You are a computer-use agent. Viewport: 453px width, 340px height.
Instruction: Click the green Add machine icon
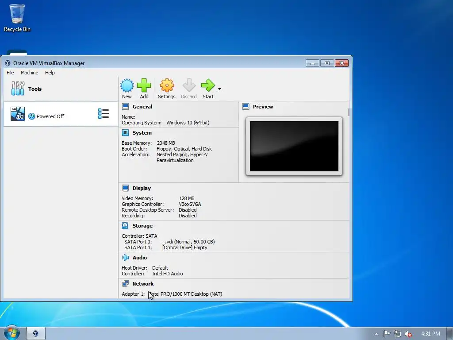pyautogui.click(x=144, y=85)
